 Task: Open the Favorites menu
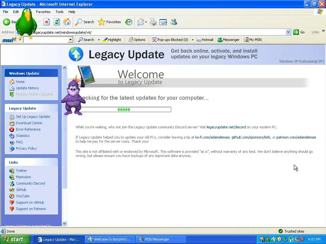click(x=43, y=12)
